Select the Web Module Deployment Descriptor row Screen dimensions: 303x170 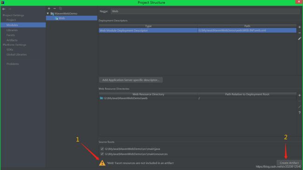(198, 30)
